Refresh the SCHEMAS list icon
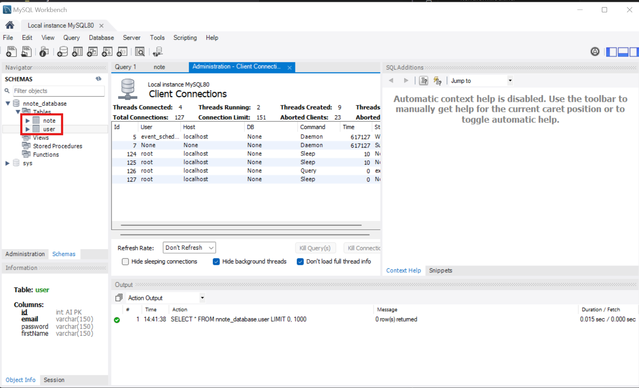639x388 pixels. tap(99, 79)
